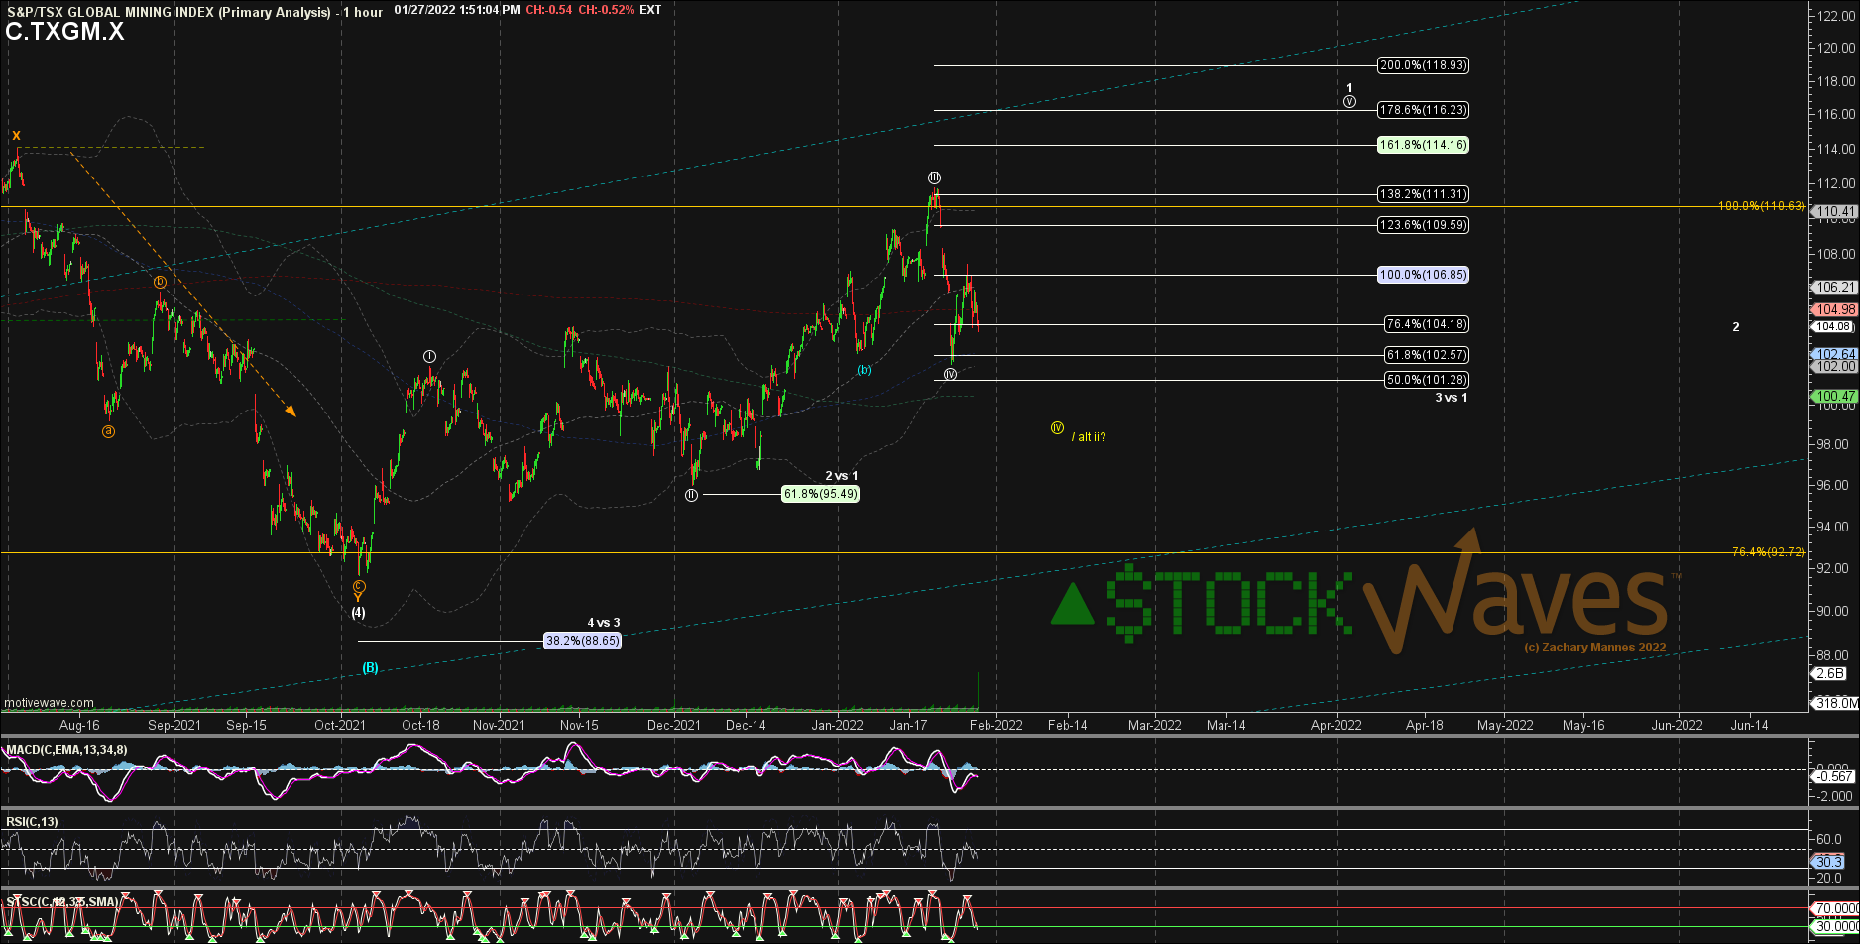1860x944 pixels.
Task: Select the circled v wave label under 1
Action: point(1349,101)
